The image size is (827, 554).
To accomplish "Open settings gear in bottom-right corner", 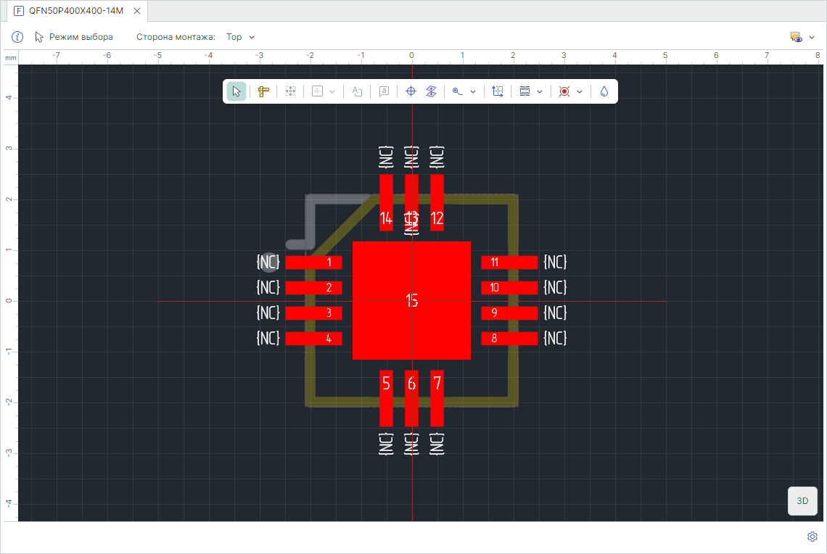I will [x=812, y=537].
